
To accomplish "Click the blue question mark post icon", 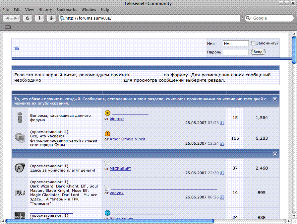I will click(107, 213).
